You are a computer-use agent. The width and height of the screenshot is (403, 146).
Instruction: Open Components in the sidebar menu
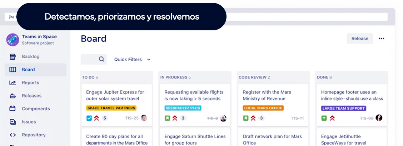pyautogui.click(x=35, y=109)
